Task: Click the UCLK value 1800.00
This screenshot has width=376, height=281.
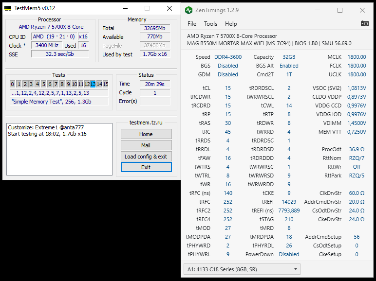Action: coord(357,74)
